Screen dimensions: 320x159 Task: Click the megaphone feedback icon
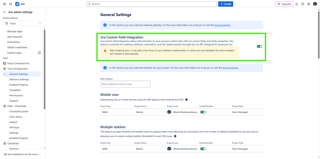pyautogui.click(x=5, y=154)
